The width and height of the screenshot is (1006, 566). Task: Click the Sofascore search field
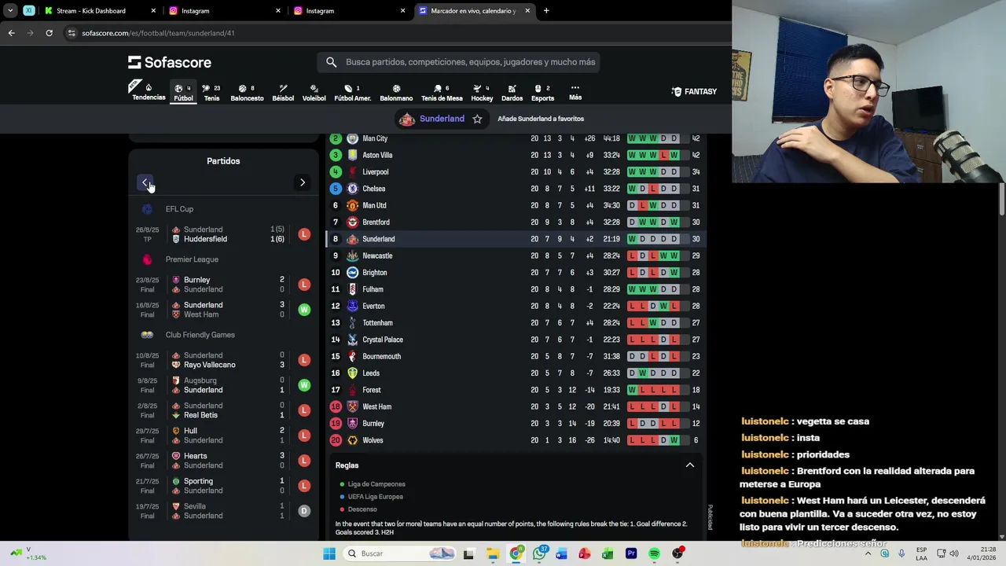[459, 62]
